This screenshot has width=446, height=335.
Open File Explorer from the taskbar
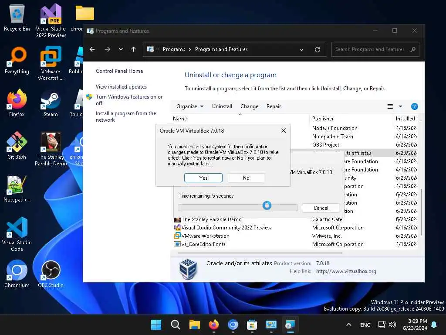pos(195,325)
